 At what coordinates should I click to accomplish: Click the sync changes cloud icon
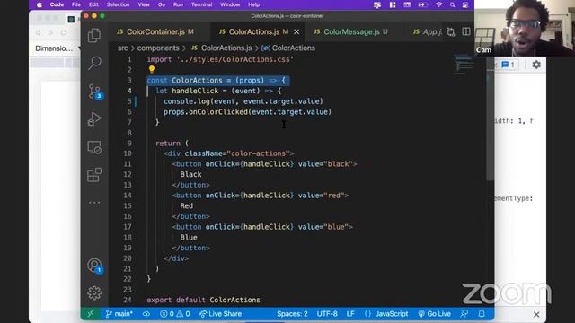point(146,314)
